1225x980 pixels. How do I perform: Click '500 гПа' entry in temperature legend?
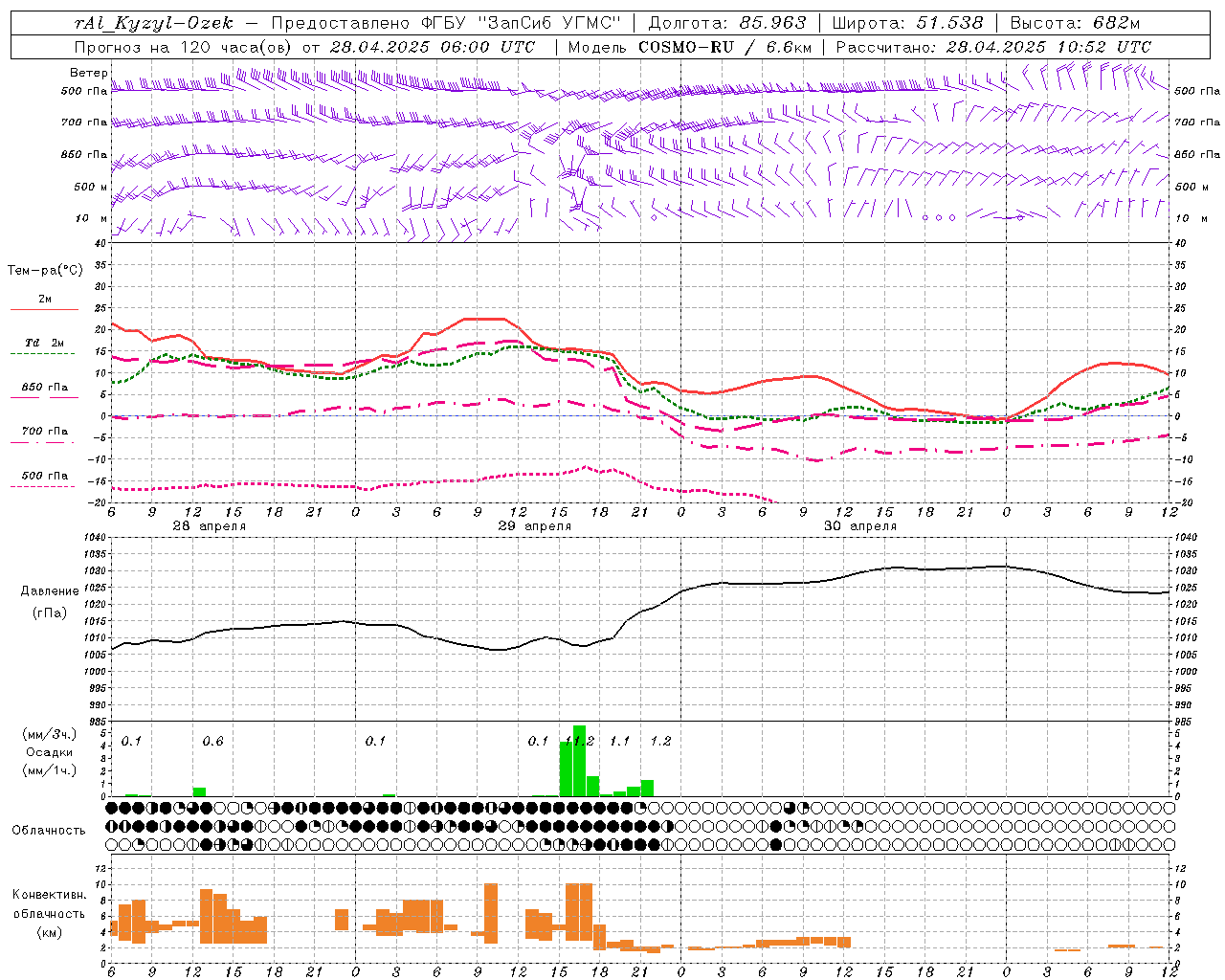[45, 476]
